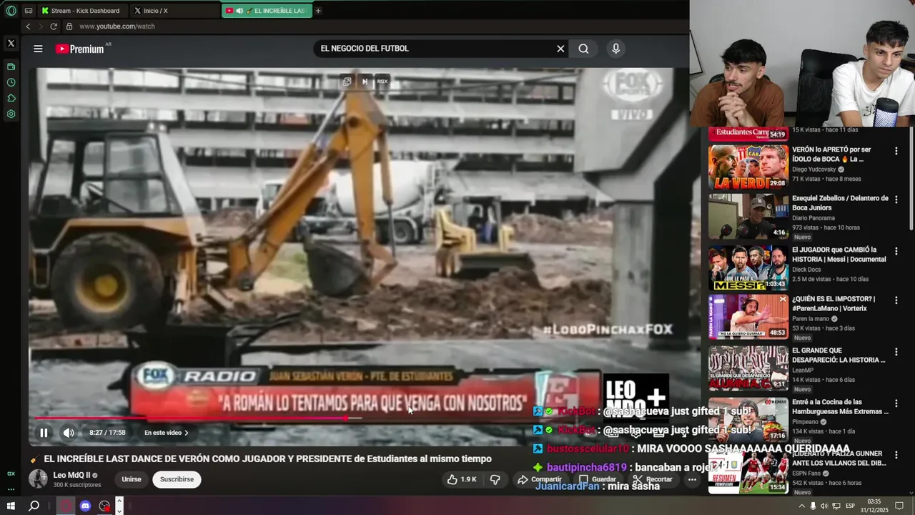Mute the video with player volume icon
Viewport: 915px width, 515px height.
coord(69,433)
